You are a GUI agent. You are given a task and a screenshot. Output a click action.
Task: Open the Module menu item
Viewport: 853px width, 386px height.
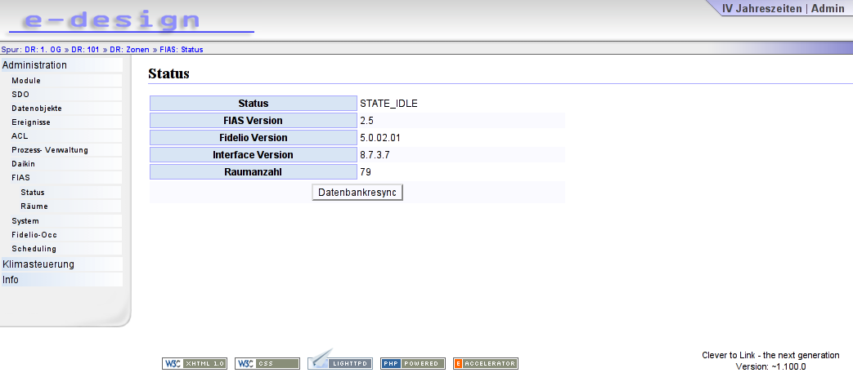26,80
